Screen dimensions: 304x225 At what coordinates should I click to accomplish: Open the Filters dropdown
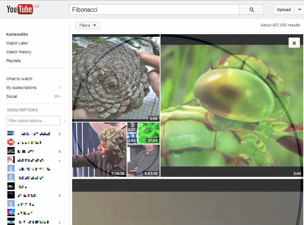coord(88,25)
